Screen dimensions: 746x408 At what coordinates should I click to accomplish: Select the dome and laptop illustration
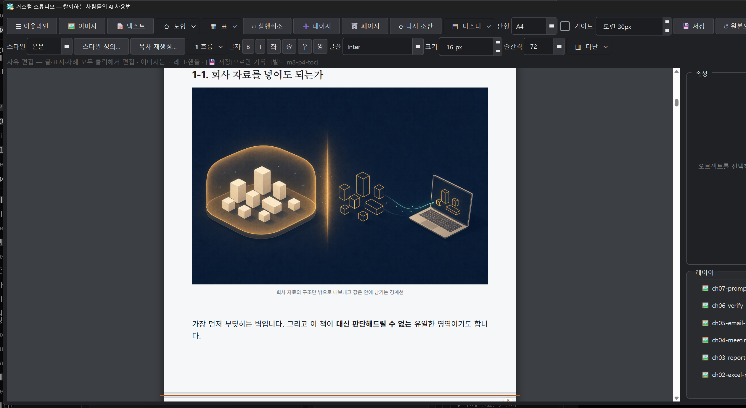click(340, 186)
